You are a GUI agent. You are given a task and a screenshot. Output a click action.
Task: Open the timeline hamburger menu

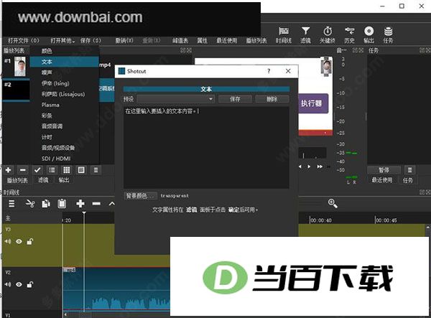coord(11,203)
